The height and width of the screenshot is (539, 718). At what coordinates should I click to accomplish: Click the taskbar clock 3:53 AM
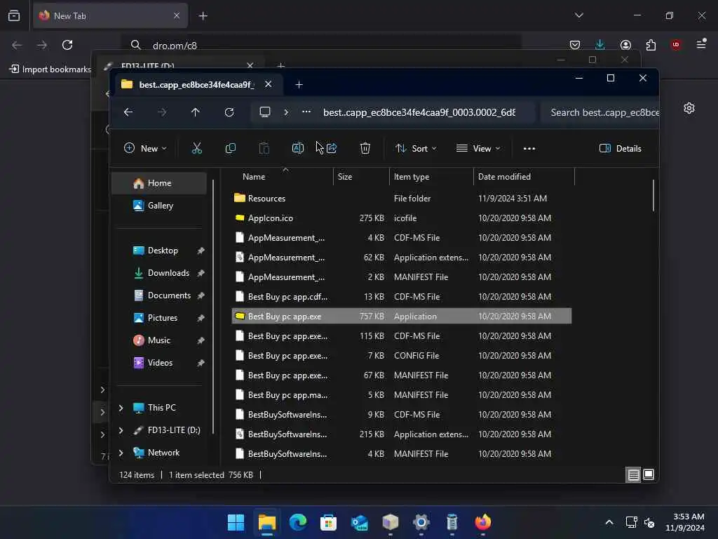pos(685,522)
